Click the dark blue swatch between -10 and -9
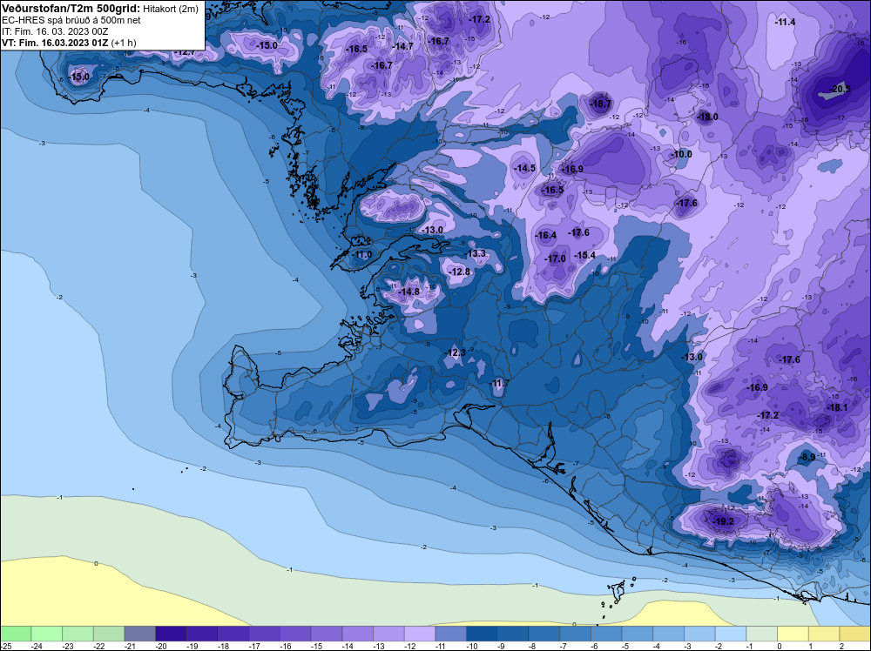The height and width of the screenshot is (651, 871). (x=483, y=634)
